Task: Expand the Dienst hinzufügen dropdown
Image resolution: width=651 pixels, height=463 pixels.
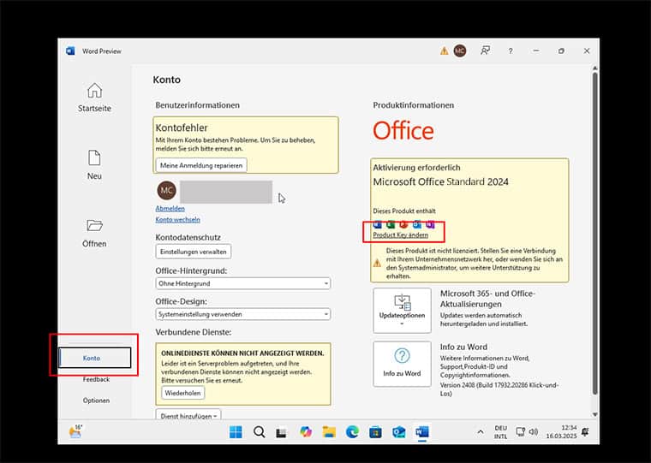Action: (188, 415)
